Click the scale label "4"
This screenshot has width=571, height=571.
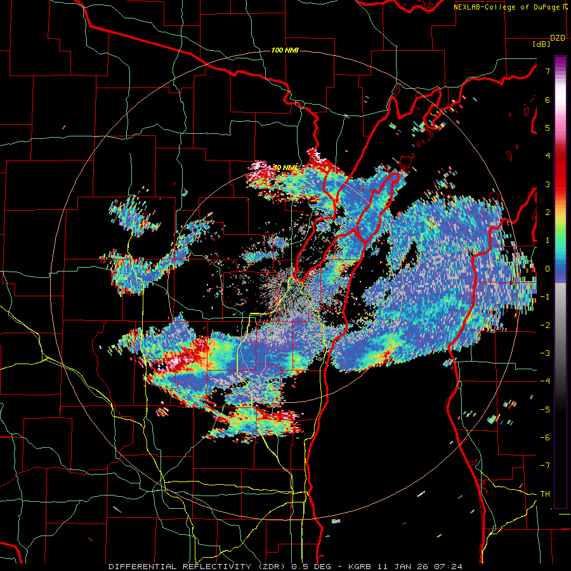pos(548,156)
